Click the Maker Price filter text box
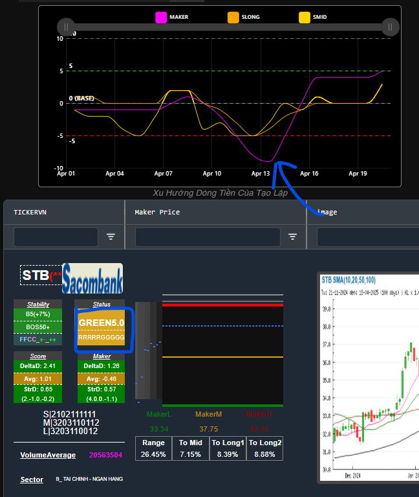This screenshot has width=419, height=497. point(208,237)
